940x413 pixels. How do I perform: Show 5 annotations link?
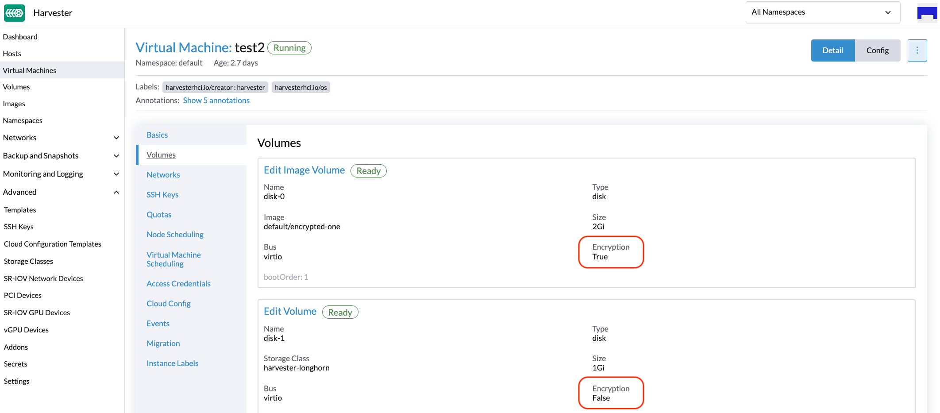coord(216,100)
